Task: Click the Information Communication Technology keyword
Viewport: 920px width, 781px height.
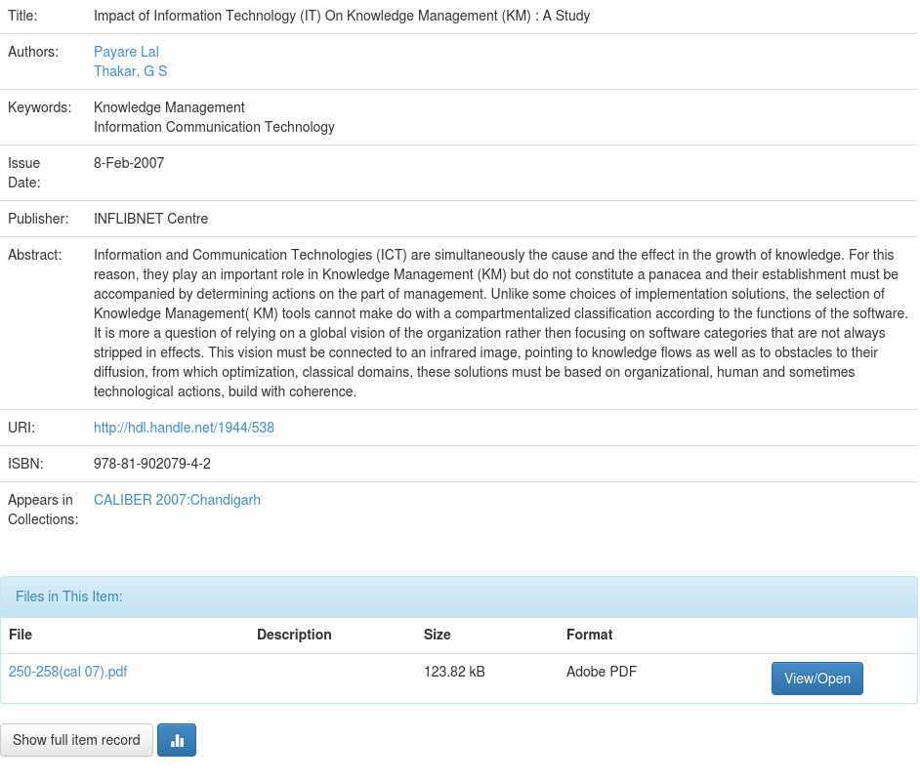Action: [214, 127]
